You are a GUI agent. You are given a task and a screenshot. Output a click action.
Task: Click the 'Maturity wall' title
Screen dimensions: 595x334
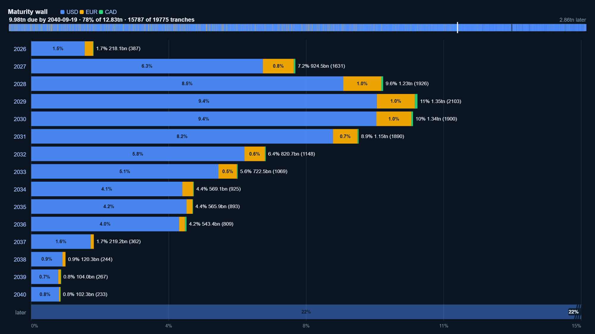(x=28, y=12)
